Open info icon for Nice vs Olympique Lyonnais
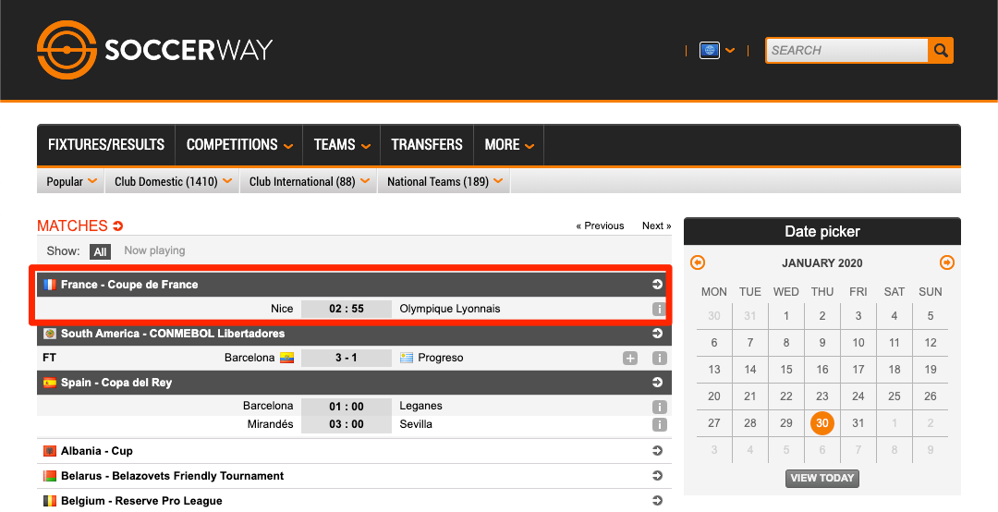 659,310
